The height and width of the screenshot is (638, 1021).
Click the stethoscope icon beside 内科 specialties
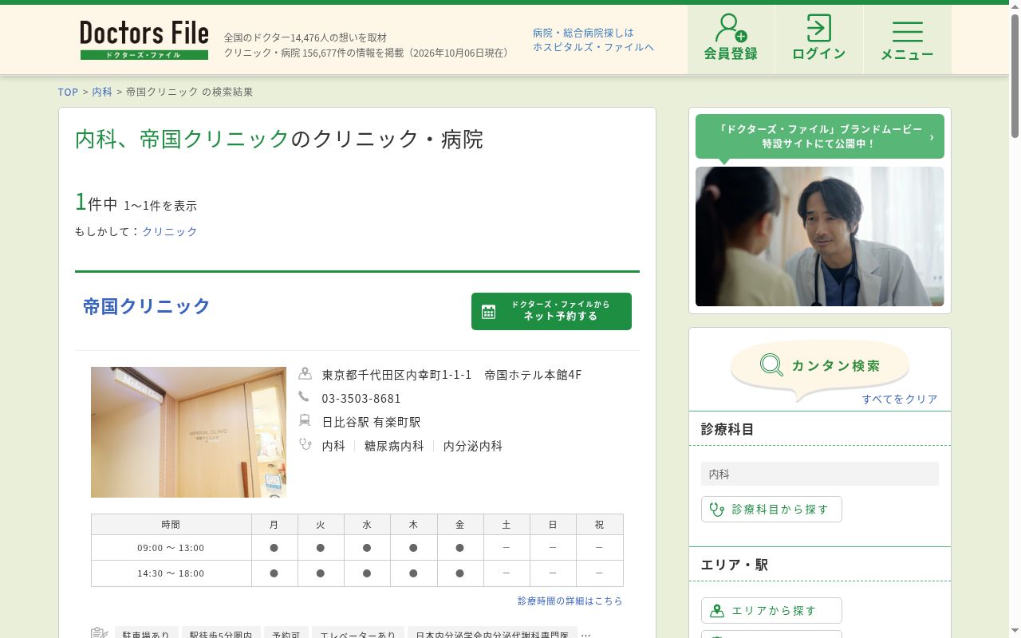click(305, 444)
